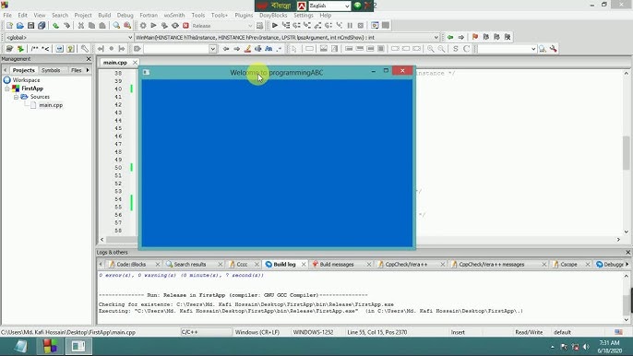
Task: Undo the last edit from toolbar
Action: point(55,26)
